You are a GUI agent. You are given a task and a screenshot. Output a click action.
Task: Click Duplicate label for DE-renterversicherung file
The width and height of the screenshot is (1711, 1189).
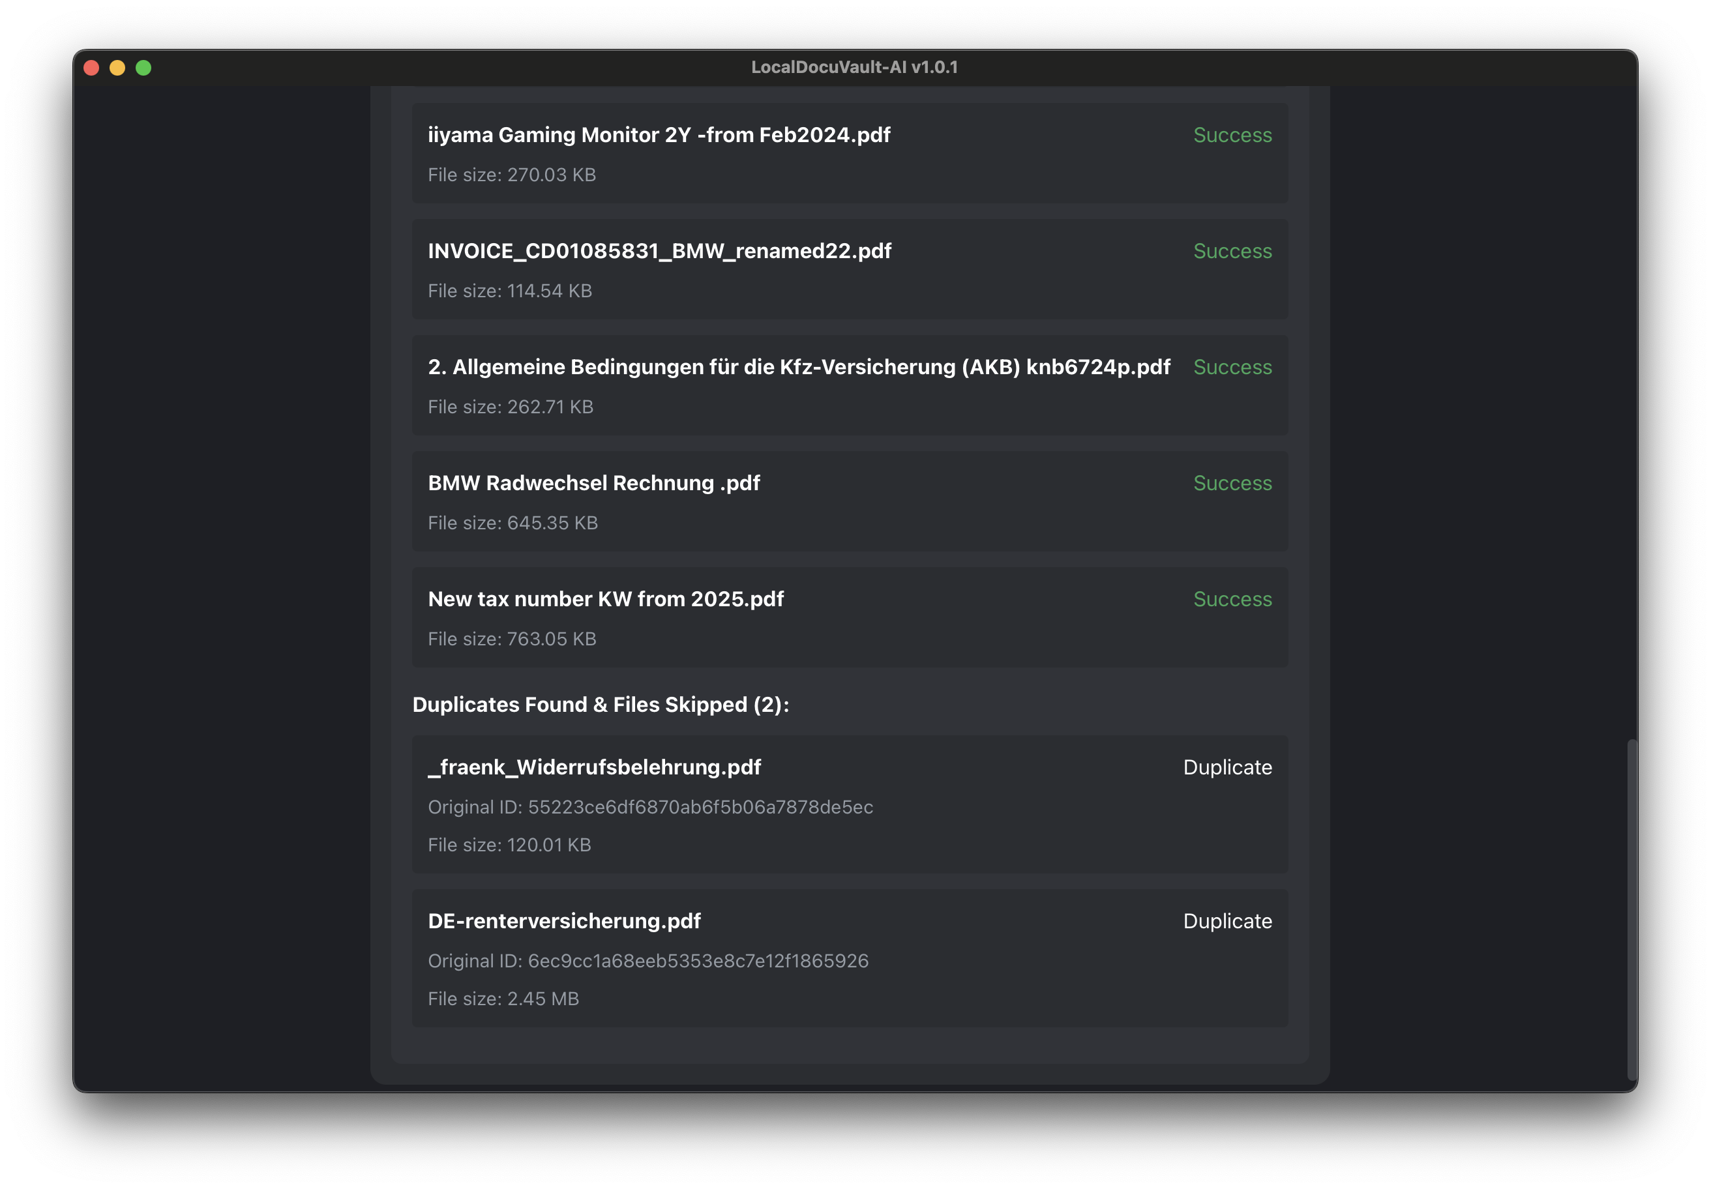[1227, 921]
